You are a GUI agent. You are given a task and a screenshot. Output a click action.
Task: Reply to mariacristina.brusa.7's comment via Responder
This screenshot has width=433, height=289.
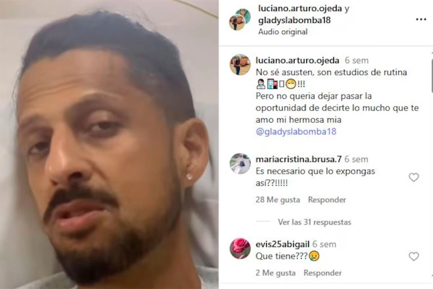327,200
